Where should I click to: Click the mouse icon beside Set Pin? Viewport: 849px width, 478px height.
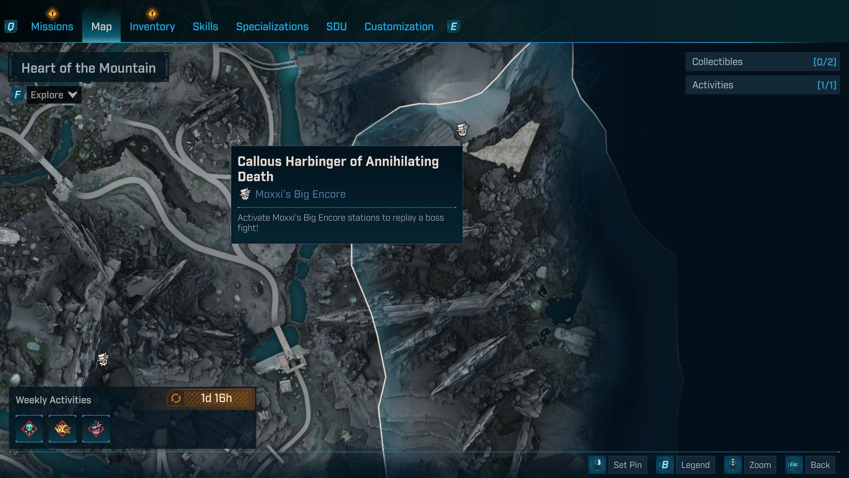[597, 464]
